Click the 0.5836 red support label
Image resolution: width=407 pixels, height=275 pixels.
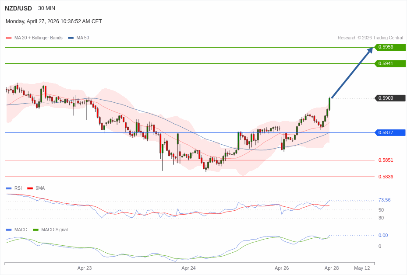[386, 177]
